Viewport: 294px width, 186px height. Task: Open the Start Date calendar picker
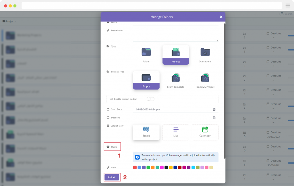214,109
